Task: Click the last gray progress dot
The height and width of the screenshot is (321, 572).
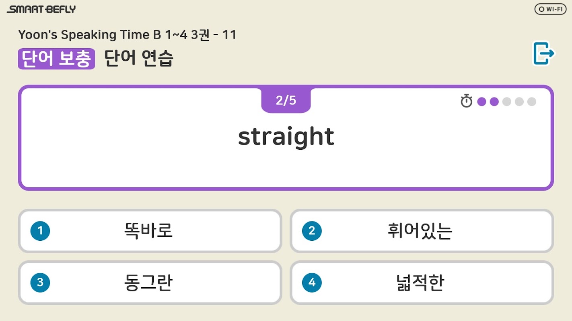Action: [x=531, y=102]
